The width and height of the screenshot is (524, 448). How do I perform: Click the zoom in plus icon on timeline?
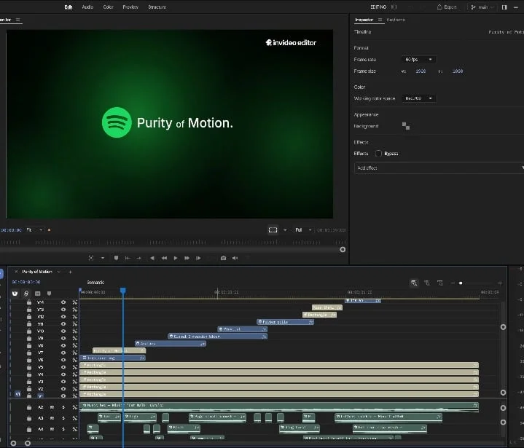(x=500, y=283)
